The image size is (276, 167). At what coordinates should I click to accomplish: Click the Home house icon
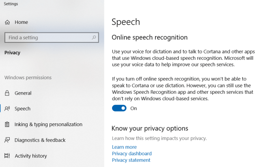coord(7,22)
